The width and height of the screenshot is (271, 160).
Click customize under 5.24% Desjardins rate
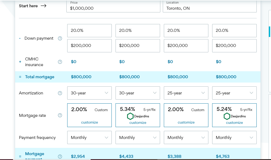point(234,122)
